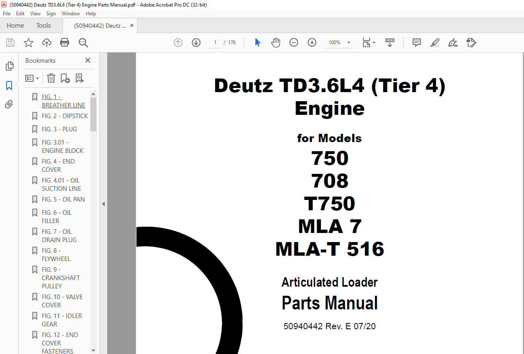Click bookmarks scrollbar down arrow
The height and width of the screenshot is (354, 524).
93,350
